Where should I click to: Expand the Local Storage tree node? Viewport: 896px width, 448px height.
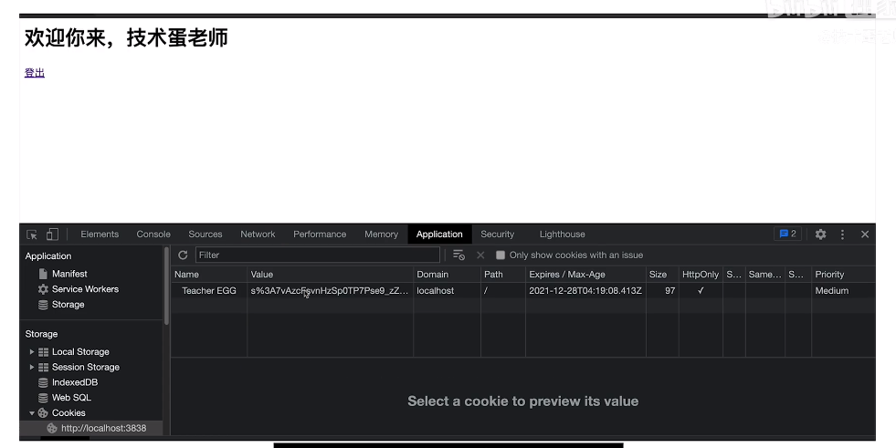tap(32, 352)
